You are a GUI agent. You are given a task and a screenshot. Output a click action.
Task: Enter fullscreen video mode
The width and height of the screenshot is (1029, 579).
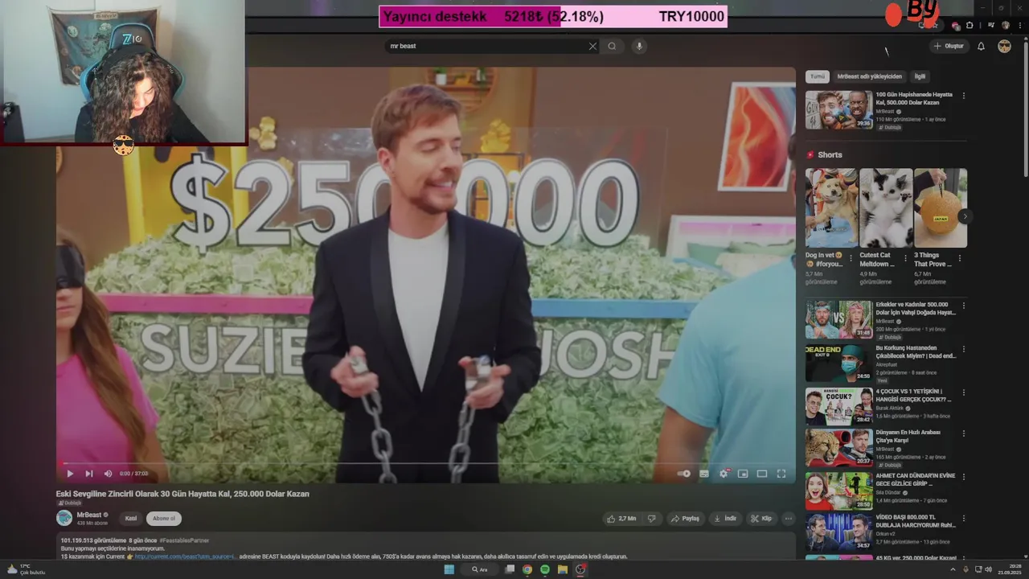click(781, 474)
